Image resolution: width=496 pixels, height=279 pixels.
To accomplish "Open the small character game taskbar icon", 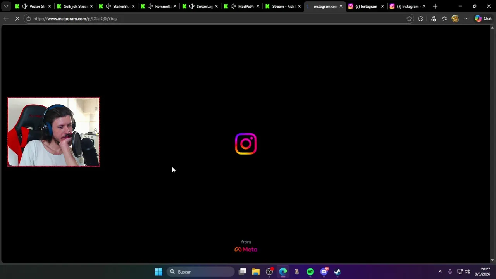I will pyautogui.click(x=296, y=272).
